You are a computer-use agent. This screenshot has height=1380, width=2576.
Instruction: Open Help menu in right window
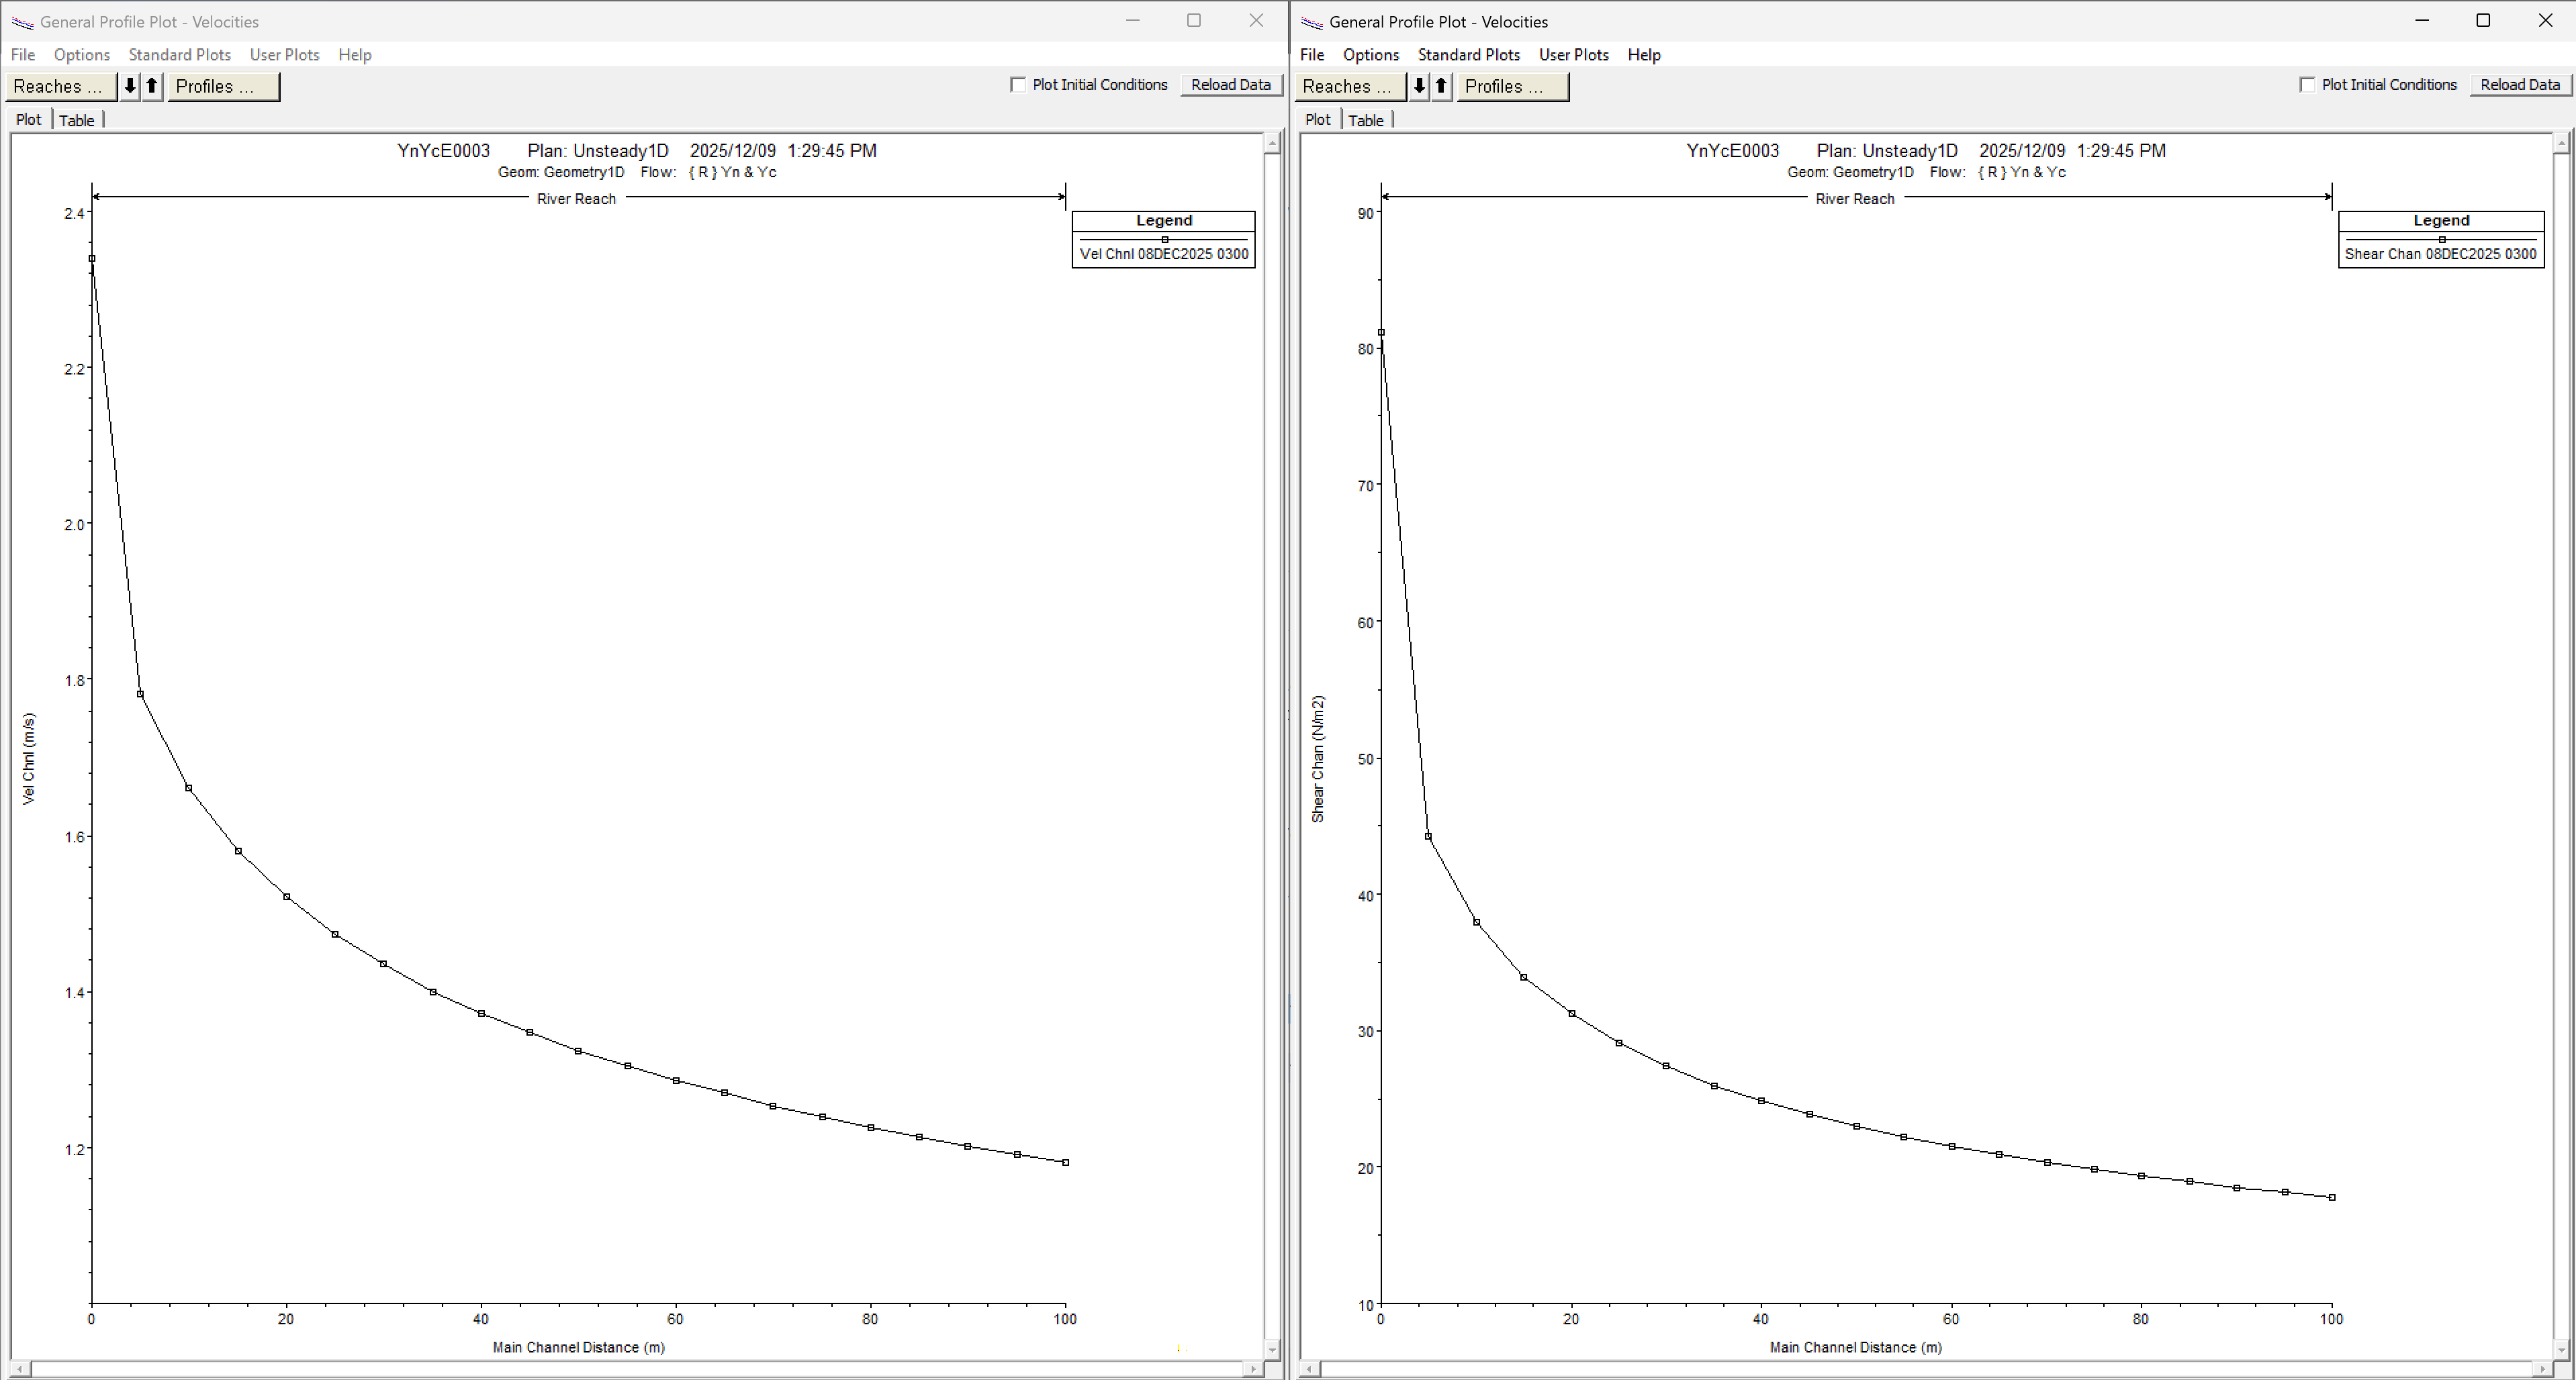pyautogui.click(x=1644, y=55)
